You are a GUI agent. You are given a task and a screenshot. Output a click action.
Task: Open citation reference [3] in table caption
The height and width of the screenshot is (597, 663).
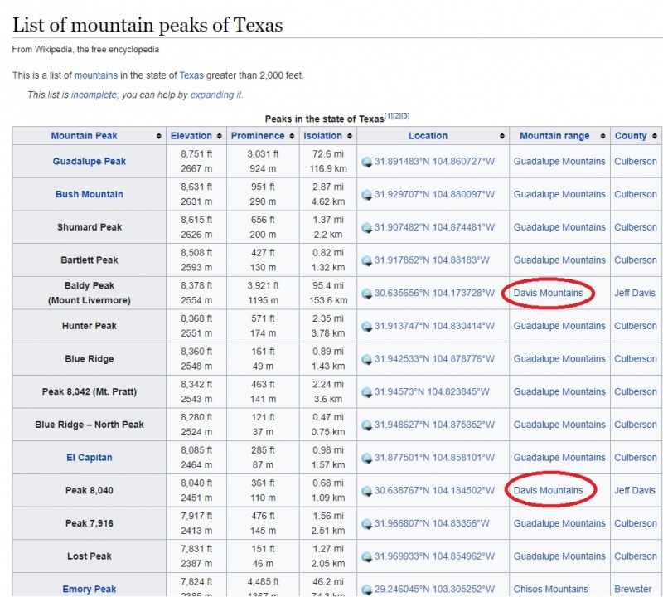pos(405,116)
